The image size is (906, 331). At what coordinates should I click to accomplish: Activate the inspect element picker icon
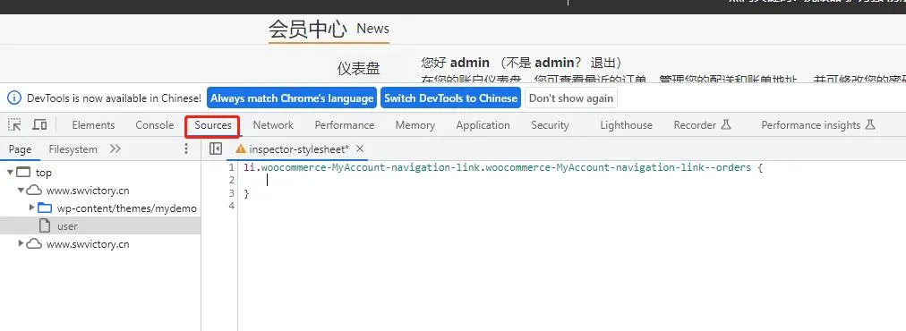click(x=14, y=124)
